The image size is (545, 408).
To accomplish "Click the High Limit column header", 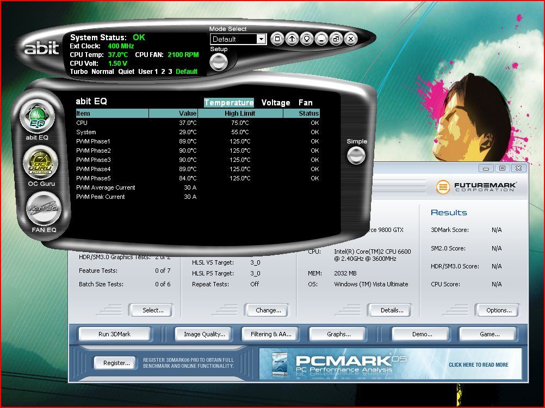I will tap(240, 113).
